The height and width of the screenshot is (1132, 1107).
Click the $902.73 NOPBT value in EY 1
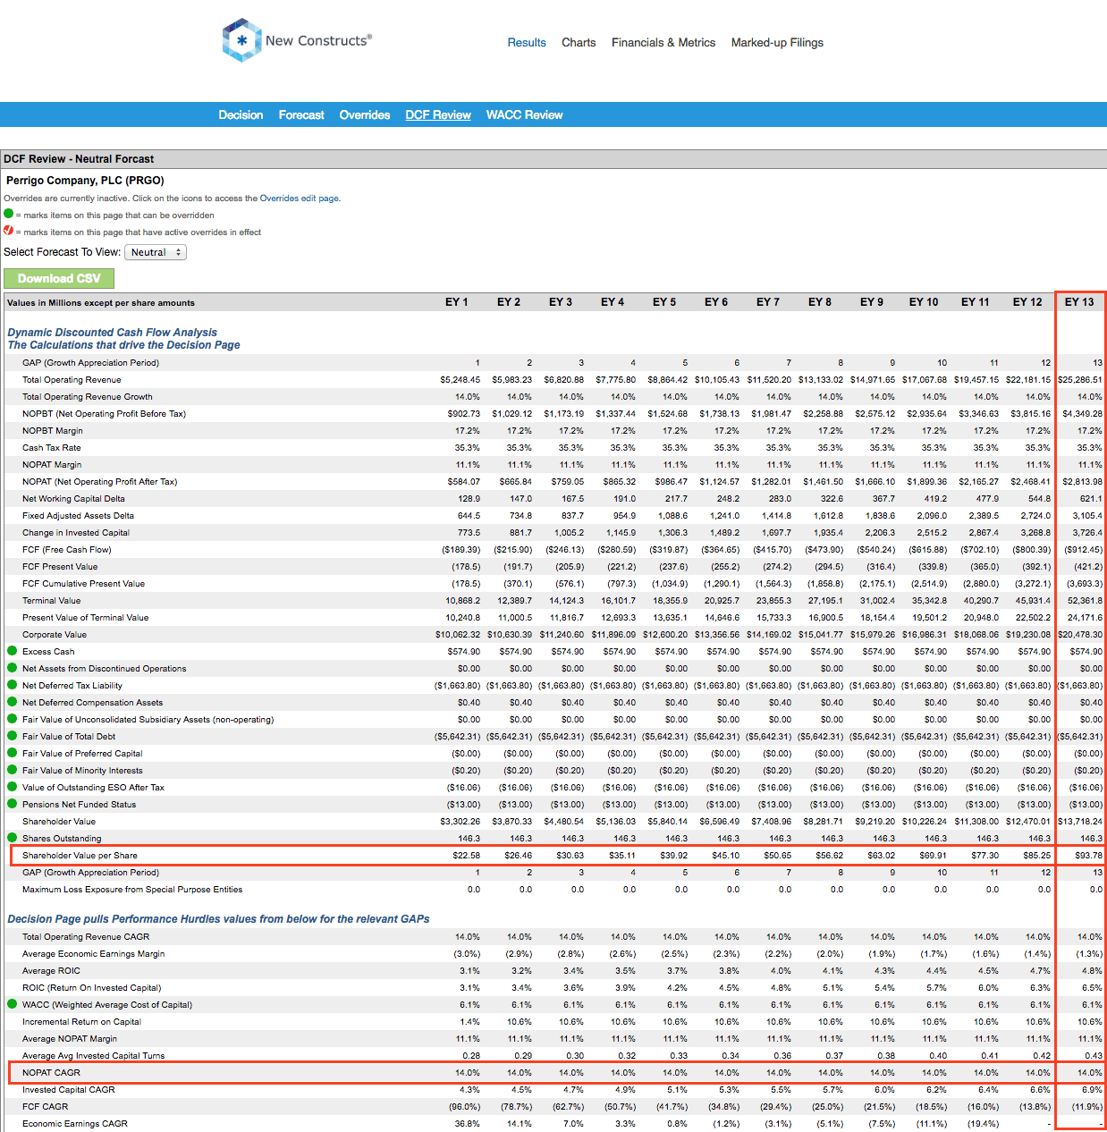[x=464, y=414]
